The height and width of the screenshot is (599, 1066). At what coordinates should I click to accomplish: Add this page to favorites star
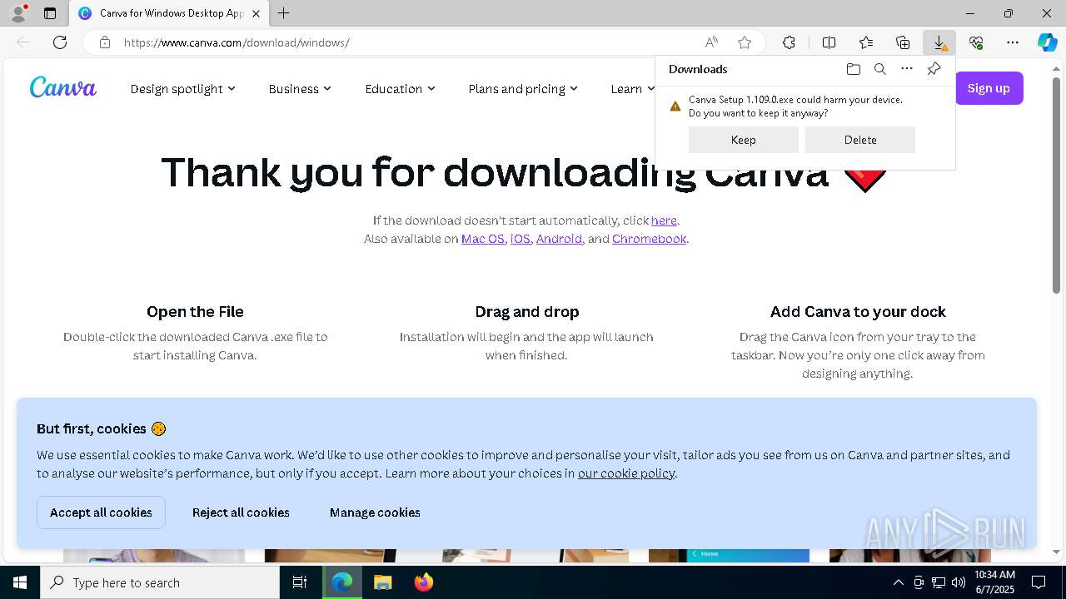tap(745, 42)
